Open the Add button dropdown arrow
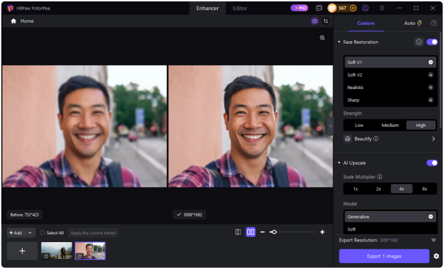 (x=30, y=233)
